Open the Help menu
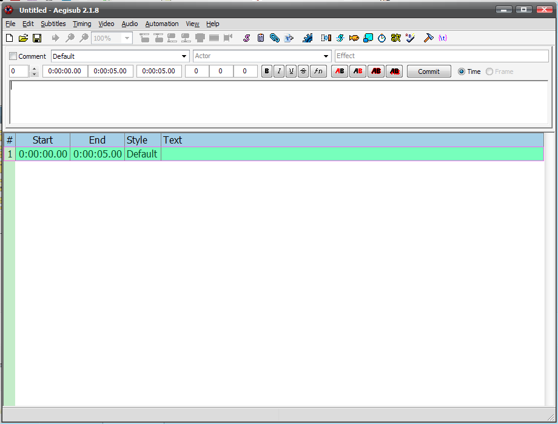 pyautogui.click(x=213, y=24)
